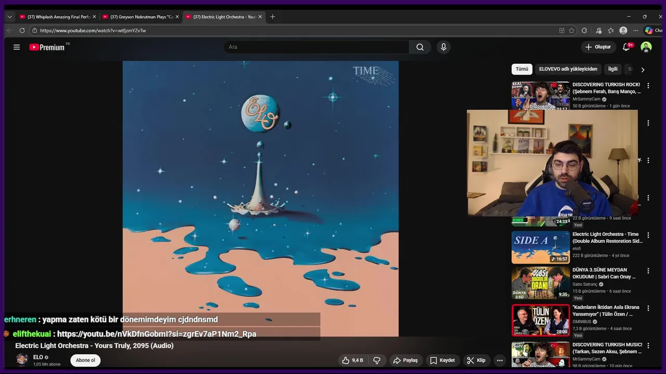
Task: Dislike the video
Action: click(377, 360)
